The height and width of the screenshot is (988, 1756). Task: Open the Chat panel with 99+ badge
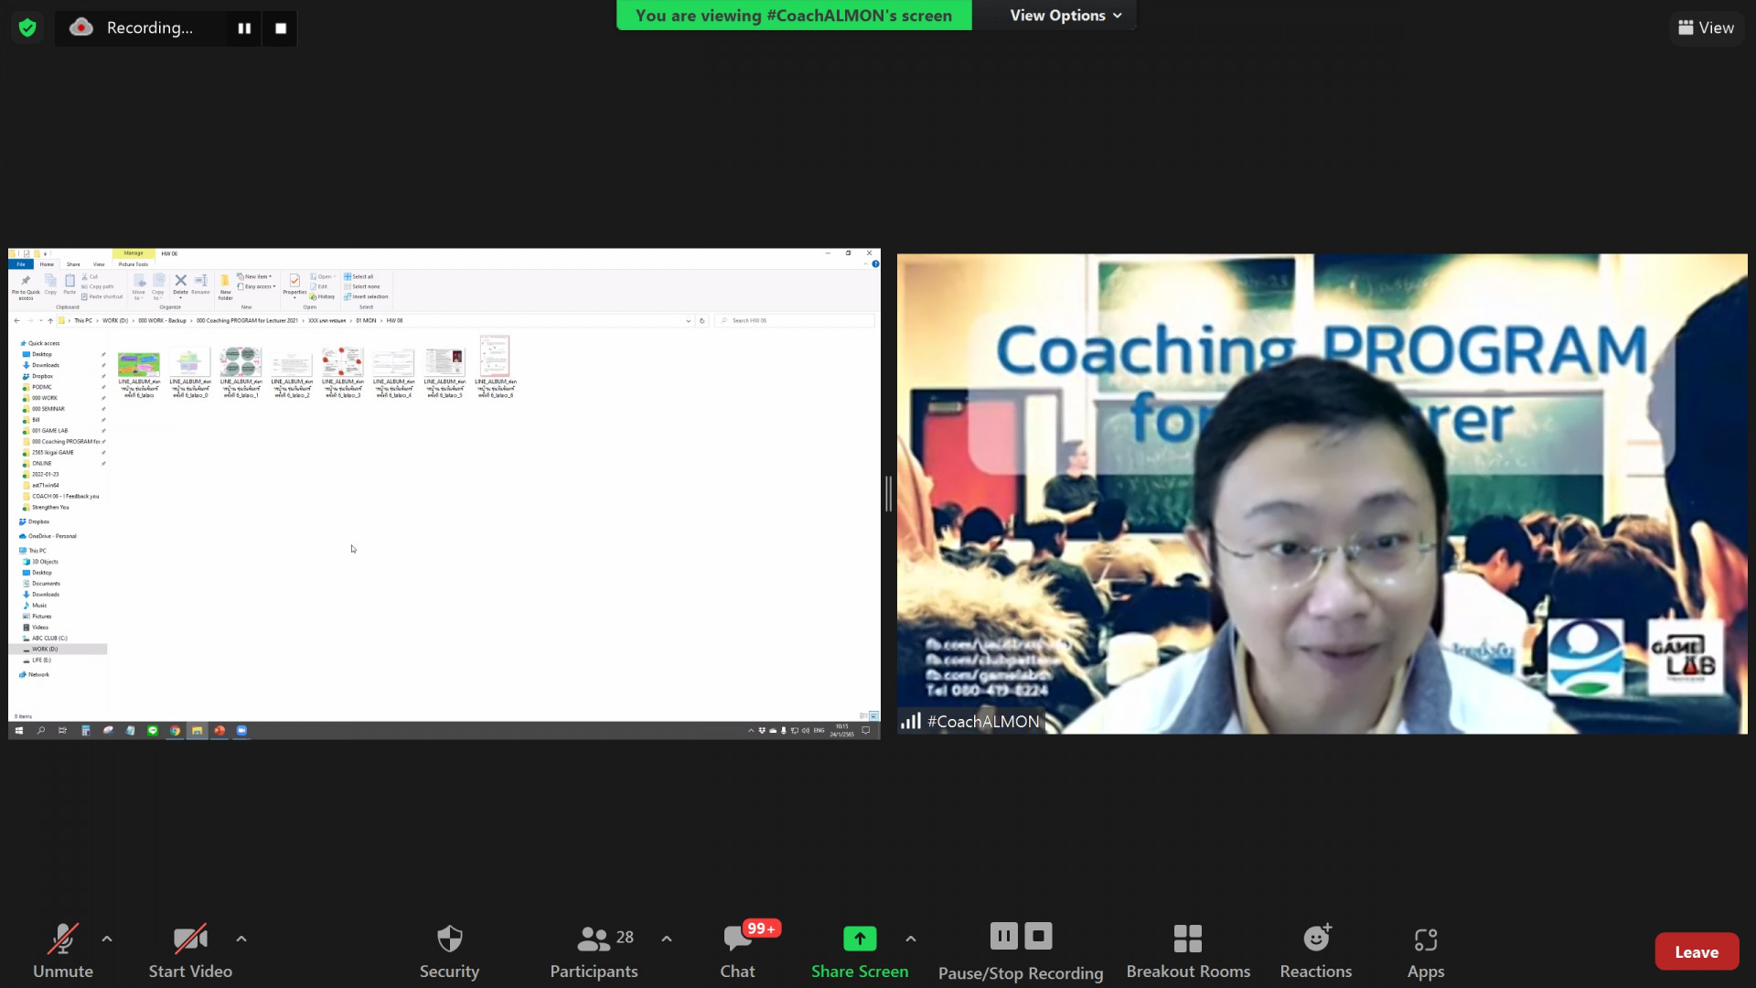tap(738, 951)
